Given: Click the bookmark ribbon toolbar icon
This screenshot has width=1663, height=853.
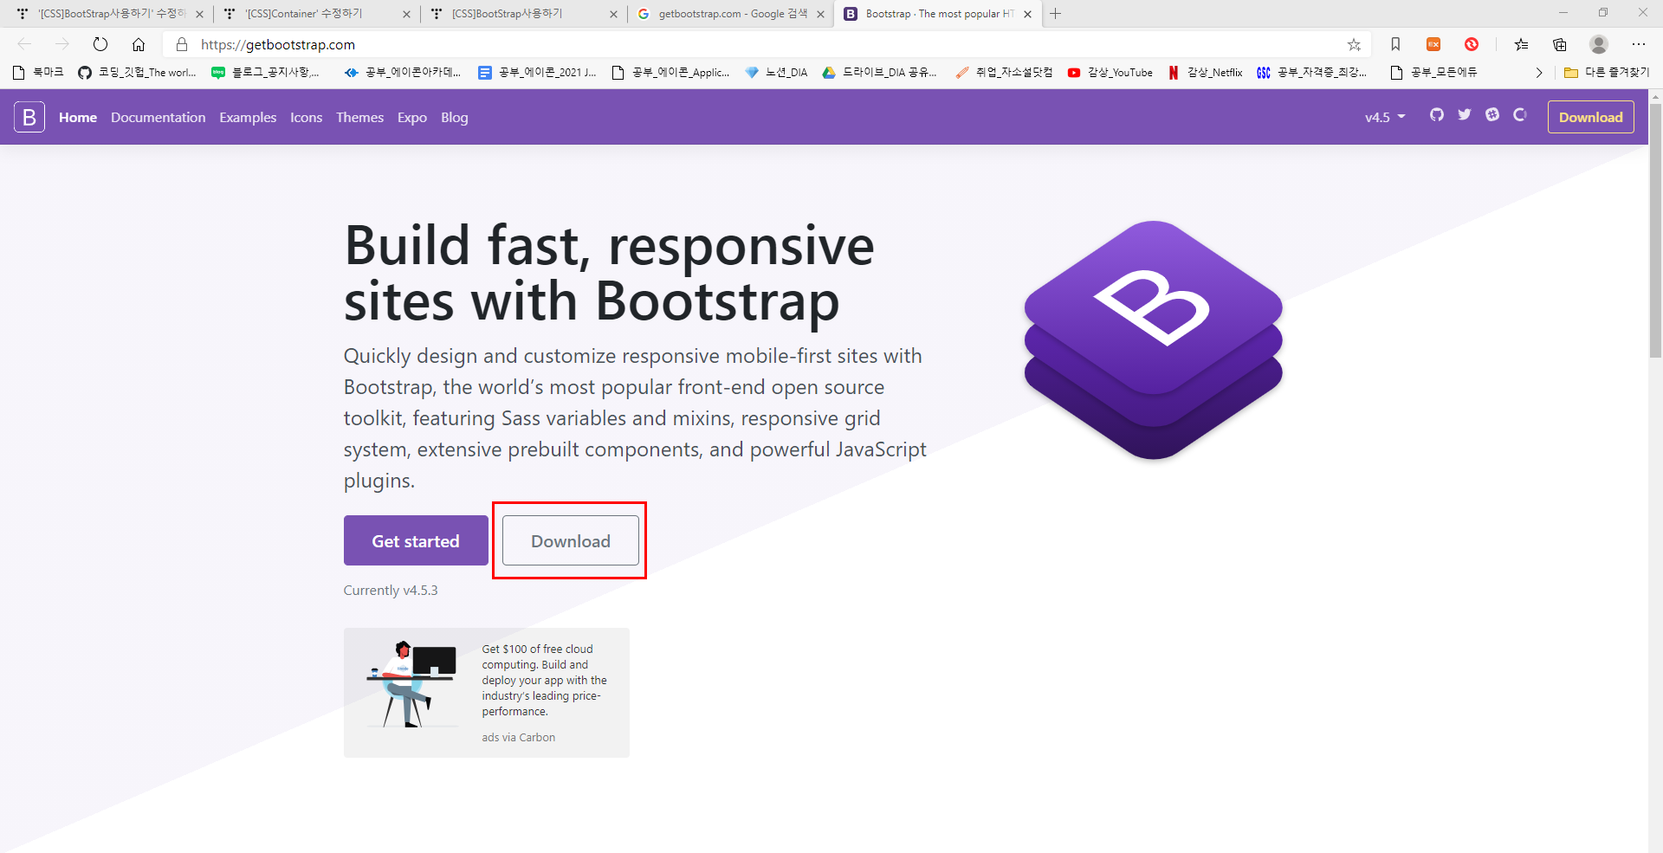Looking at the screenshot, I should [x=1395, y=44].
